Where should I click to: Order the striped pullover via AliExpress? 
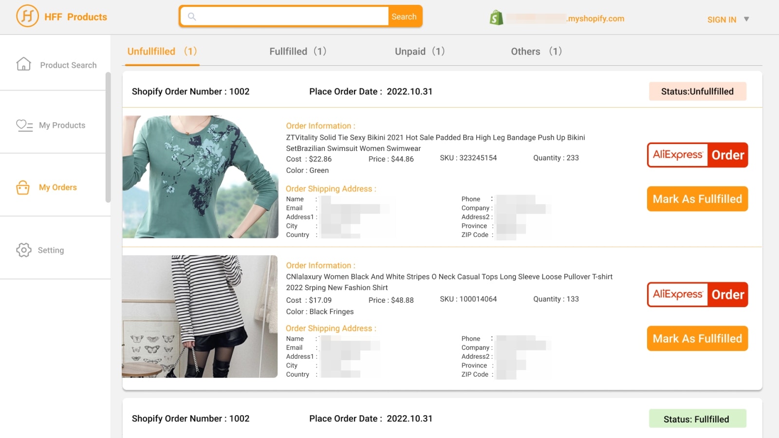[697, 294]
